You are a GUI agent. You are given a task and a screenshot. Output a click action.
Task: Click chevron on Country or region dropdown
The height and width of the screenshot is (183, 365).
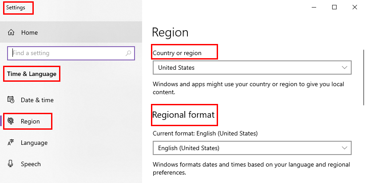(x=344, y=68)
